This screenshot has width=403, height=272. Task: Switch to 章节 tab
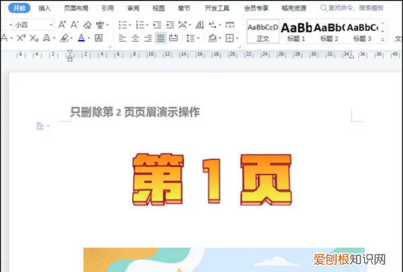(184, 8)
